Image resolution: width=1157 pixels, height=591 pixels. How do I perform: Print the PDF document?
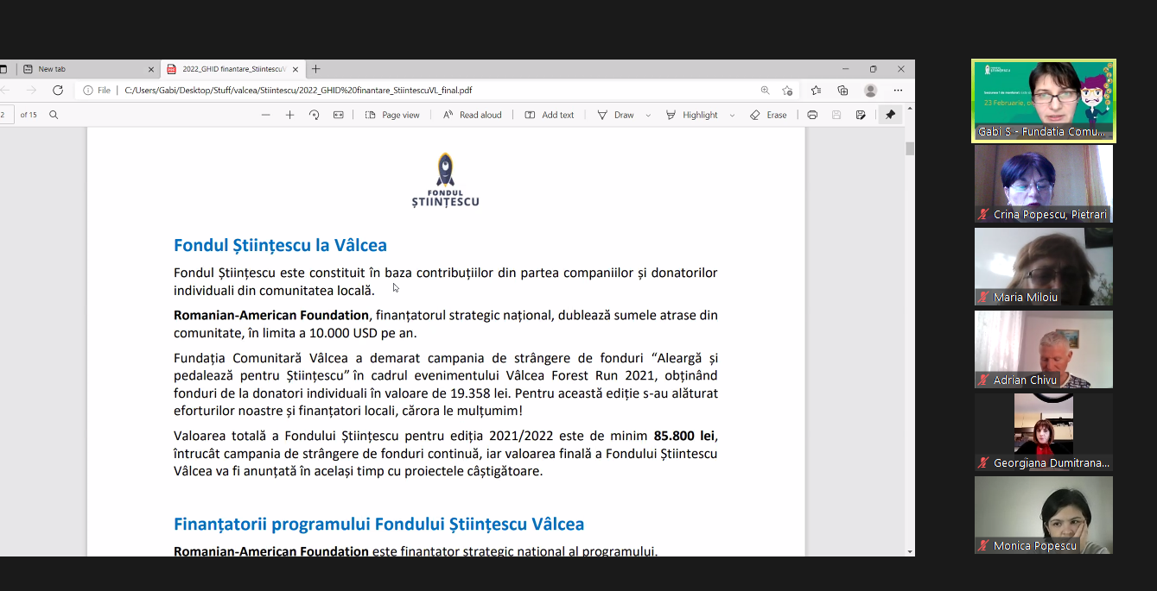point(812,115)
